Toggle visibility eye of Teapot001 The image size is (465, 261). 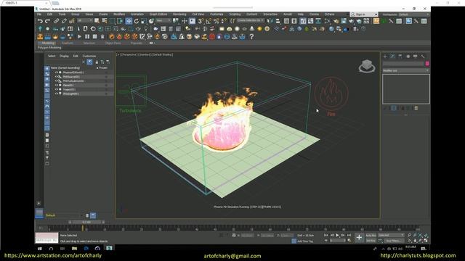click(x=56, y=89)
